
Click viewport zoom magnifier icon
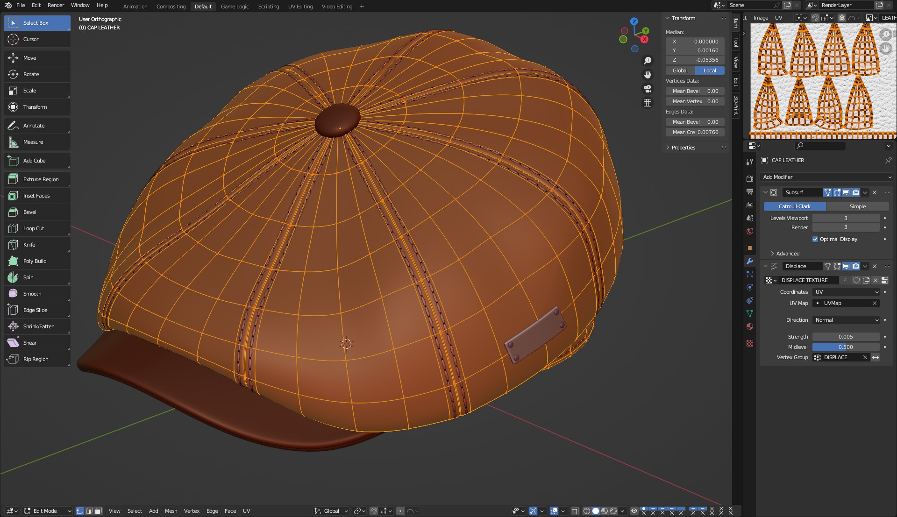tap(648, 61)
